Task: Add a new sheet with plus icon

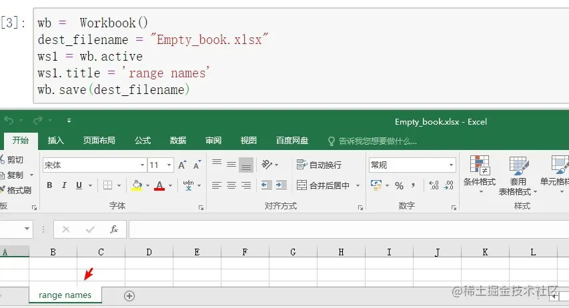Action: 129,296
